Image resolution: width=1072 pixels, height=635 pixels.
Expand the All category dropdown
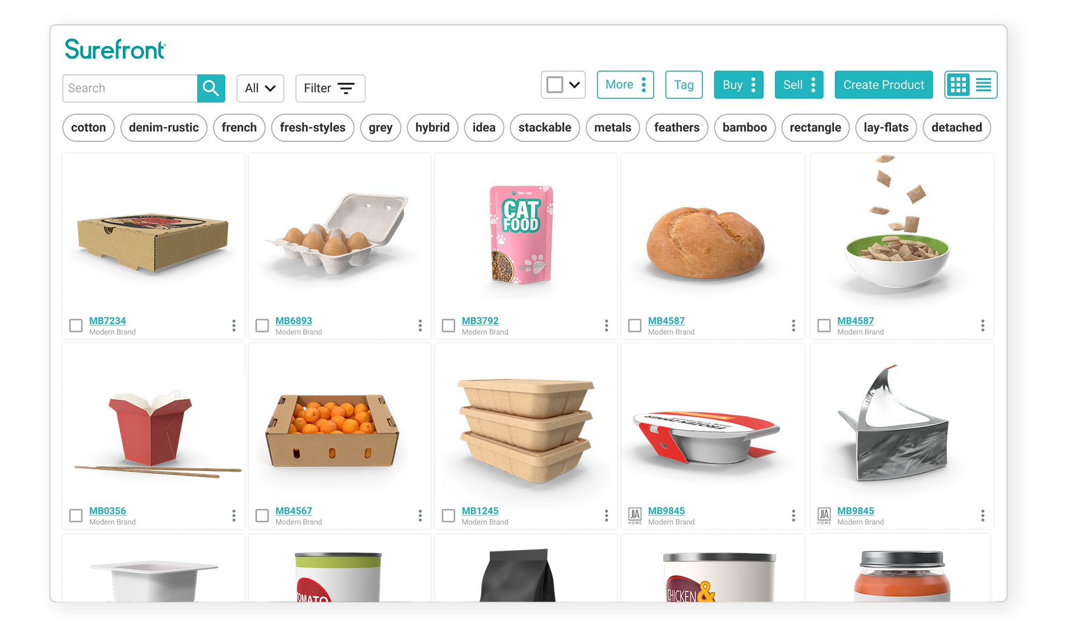coord(260,88)
